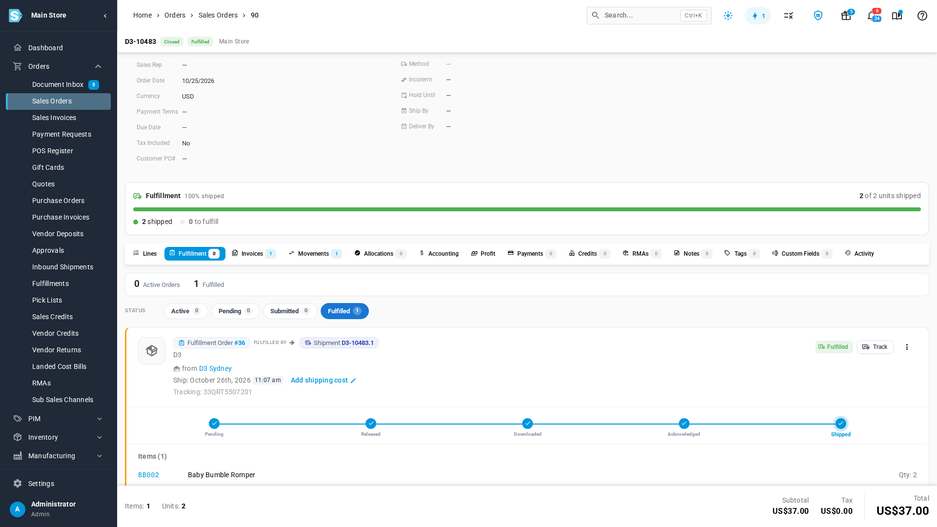Screen dimensions: 937x527
Task: Open the gift box rewards icon
Action: 846,16
